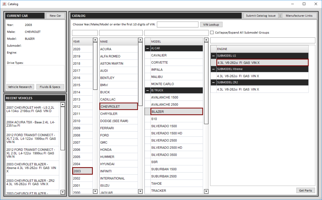This screenshot has height=200, width=322.
Task: Select FORD in the MAKE list
Action: [119, 135]
